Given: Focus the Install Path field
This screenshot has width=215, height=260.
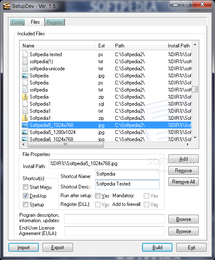Looking at the screenshot, I should (x=104, y=164).
